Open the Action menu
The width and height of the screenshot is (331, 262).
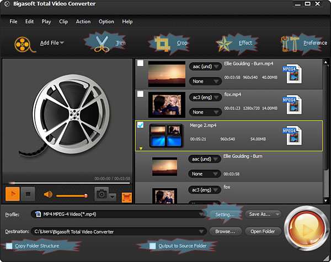point(83,21)
